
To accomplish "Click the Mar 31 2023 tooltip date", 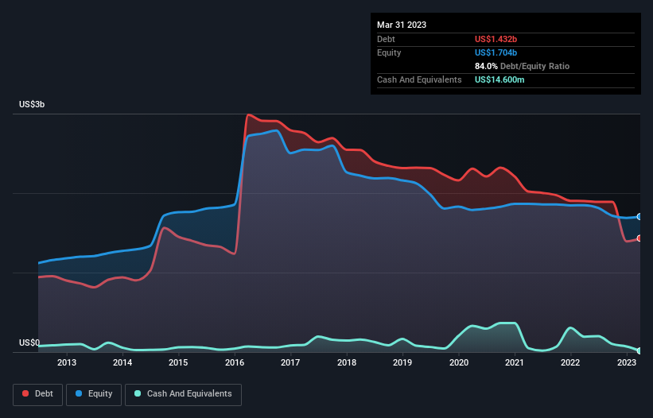I will (402, 25).
